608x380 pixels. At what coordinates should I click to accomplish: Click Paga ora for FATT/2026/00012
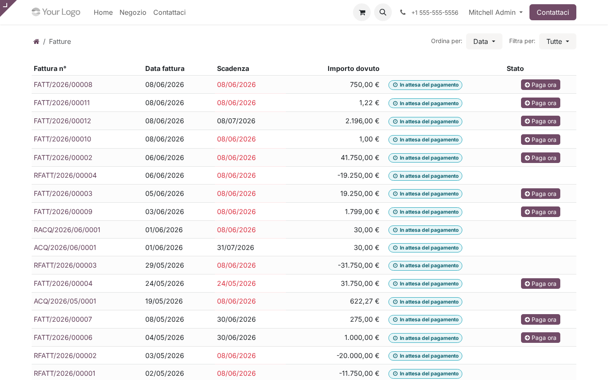[540, 121]
